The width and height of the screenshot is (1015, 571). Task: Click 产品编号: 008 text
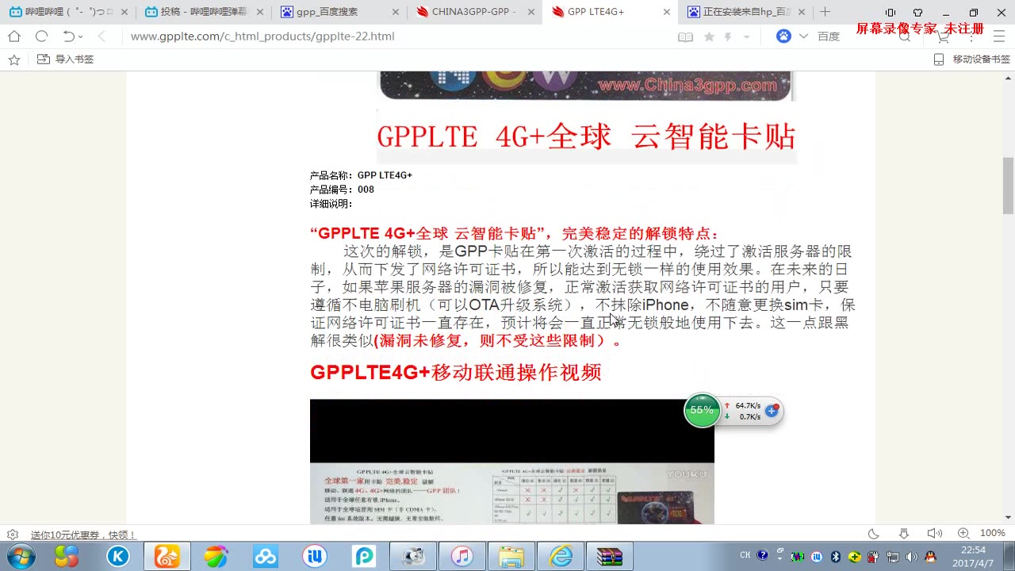coord(342,190)
